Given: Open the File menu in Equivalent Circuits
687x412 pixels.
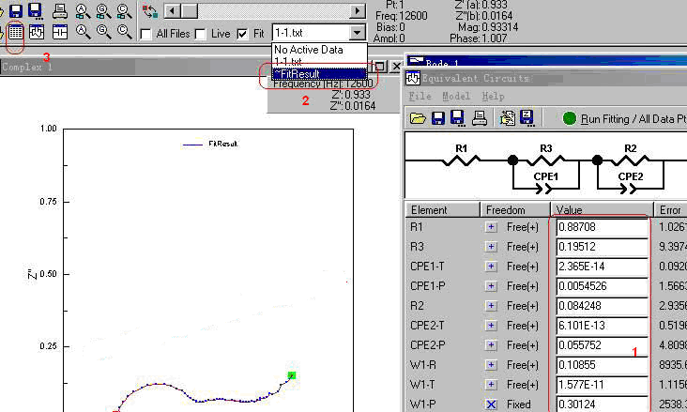Looking at the screenshot, I should [x=420, y=96].
